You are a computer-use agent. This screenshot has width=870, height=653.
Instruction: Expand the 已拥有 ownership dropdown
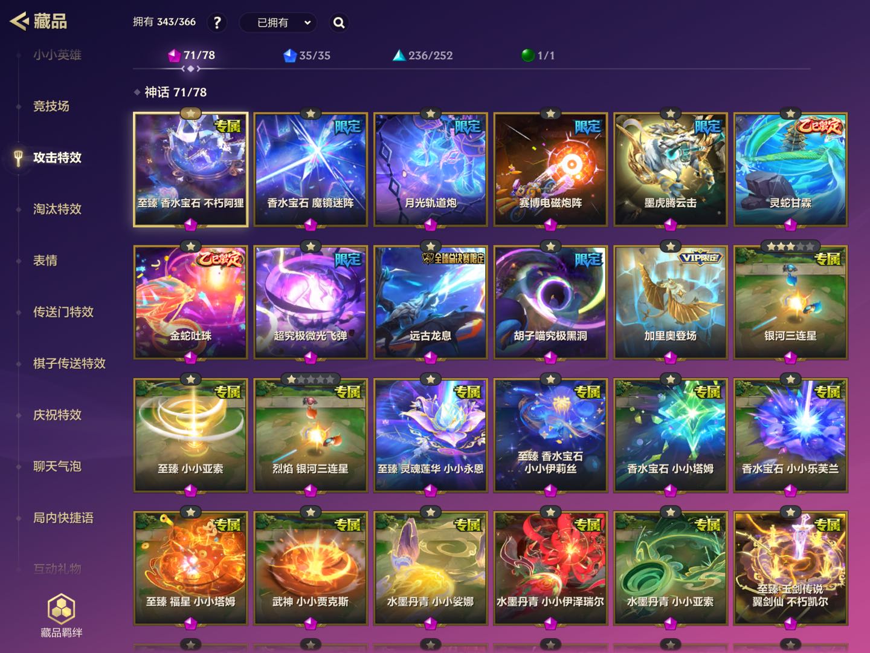click(x=279, y=23)
